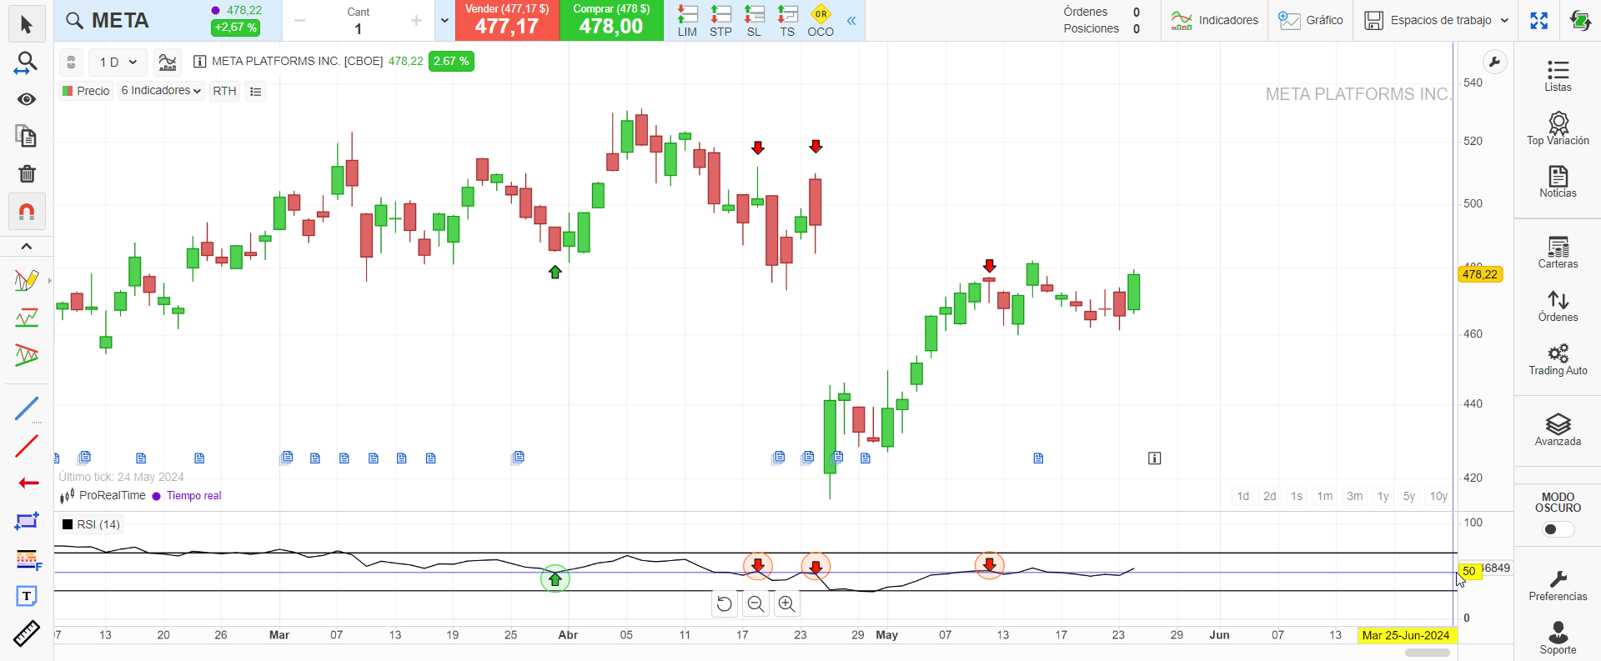Open the Indicadores menu
Viewport: 1601px width, 661px height.
pyautogui.click(x=1215, y=20)
